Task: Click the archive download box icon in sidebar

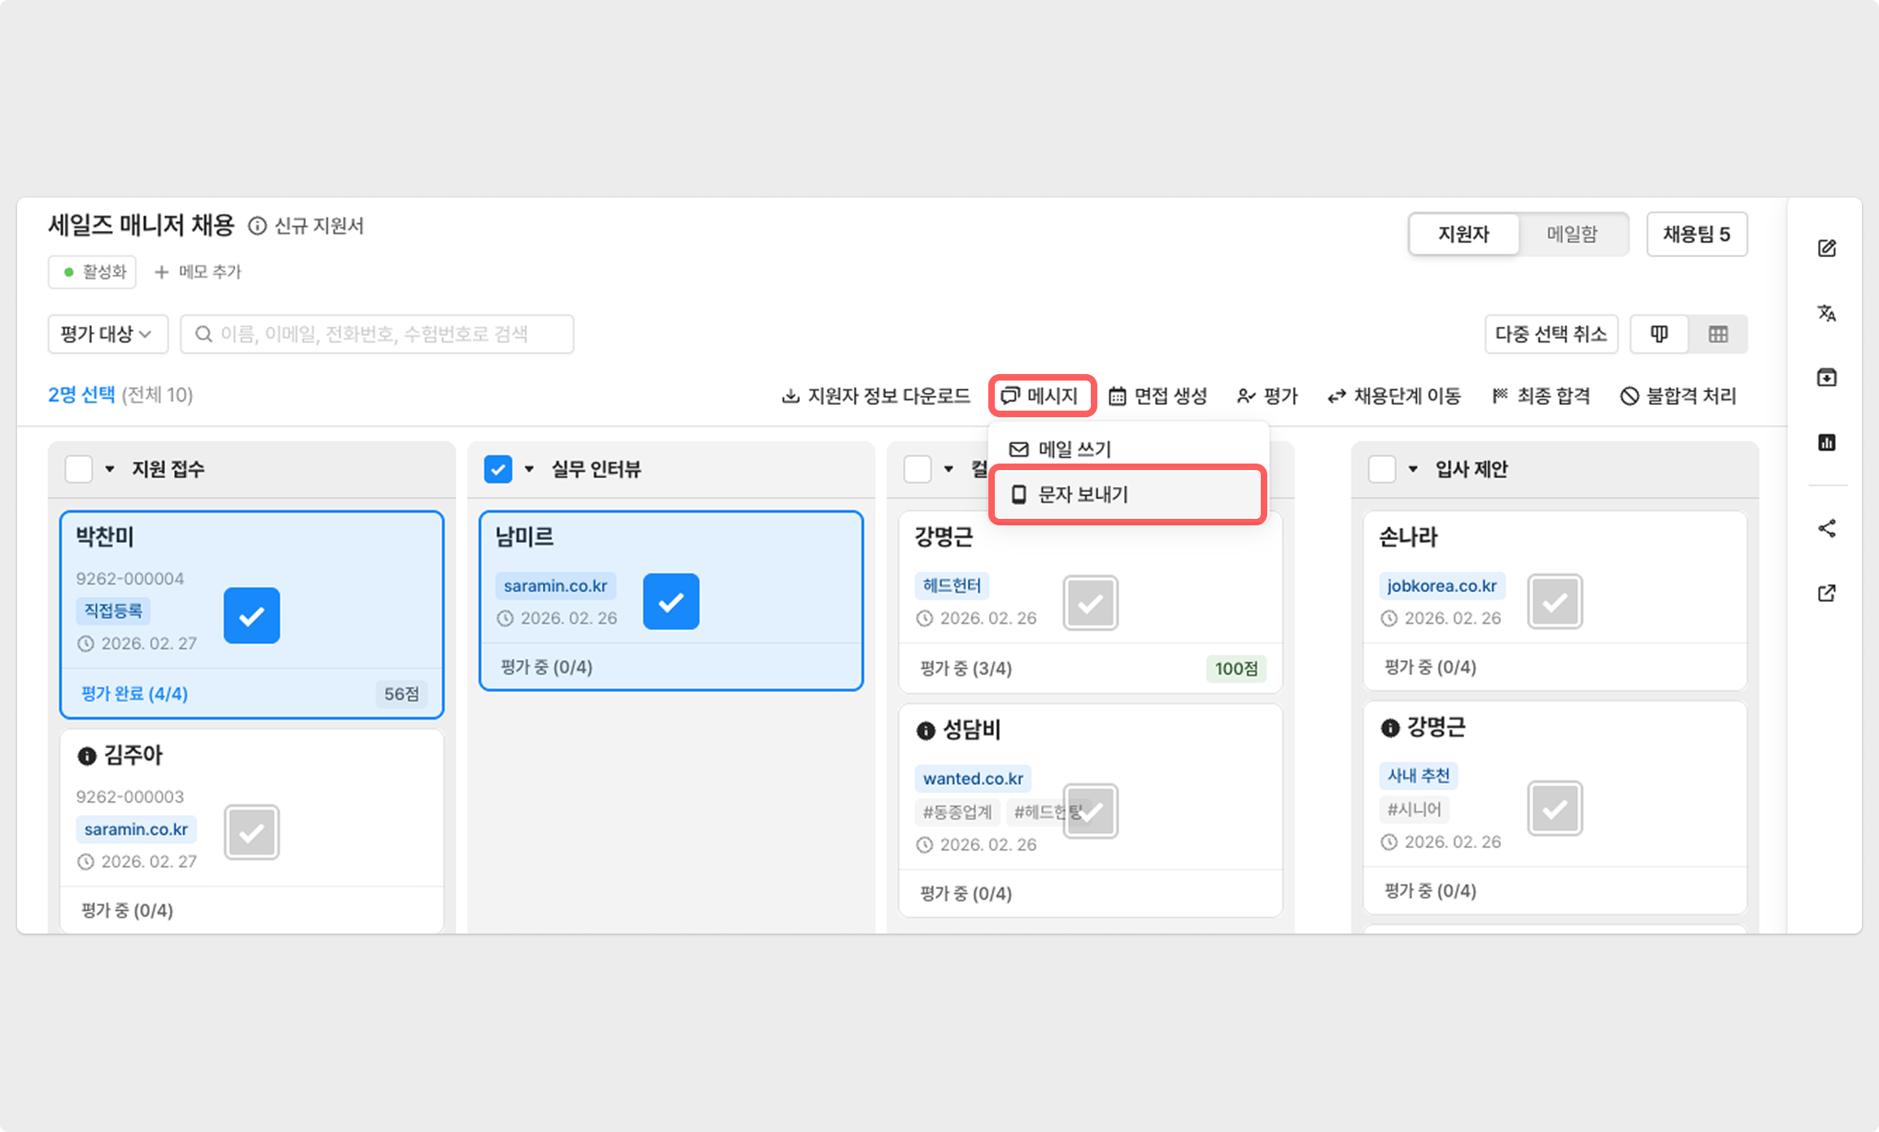Action: point(1827,377)
